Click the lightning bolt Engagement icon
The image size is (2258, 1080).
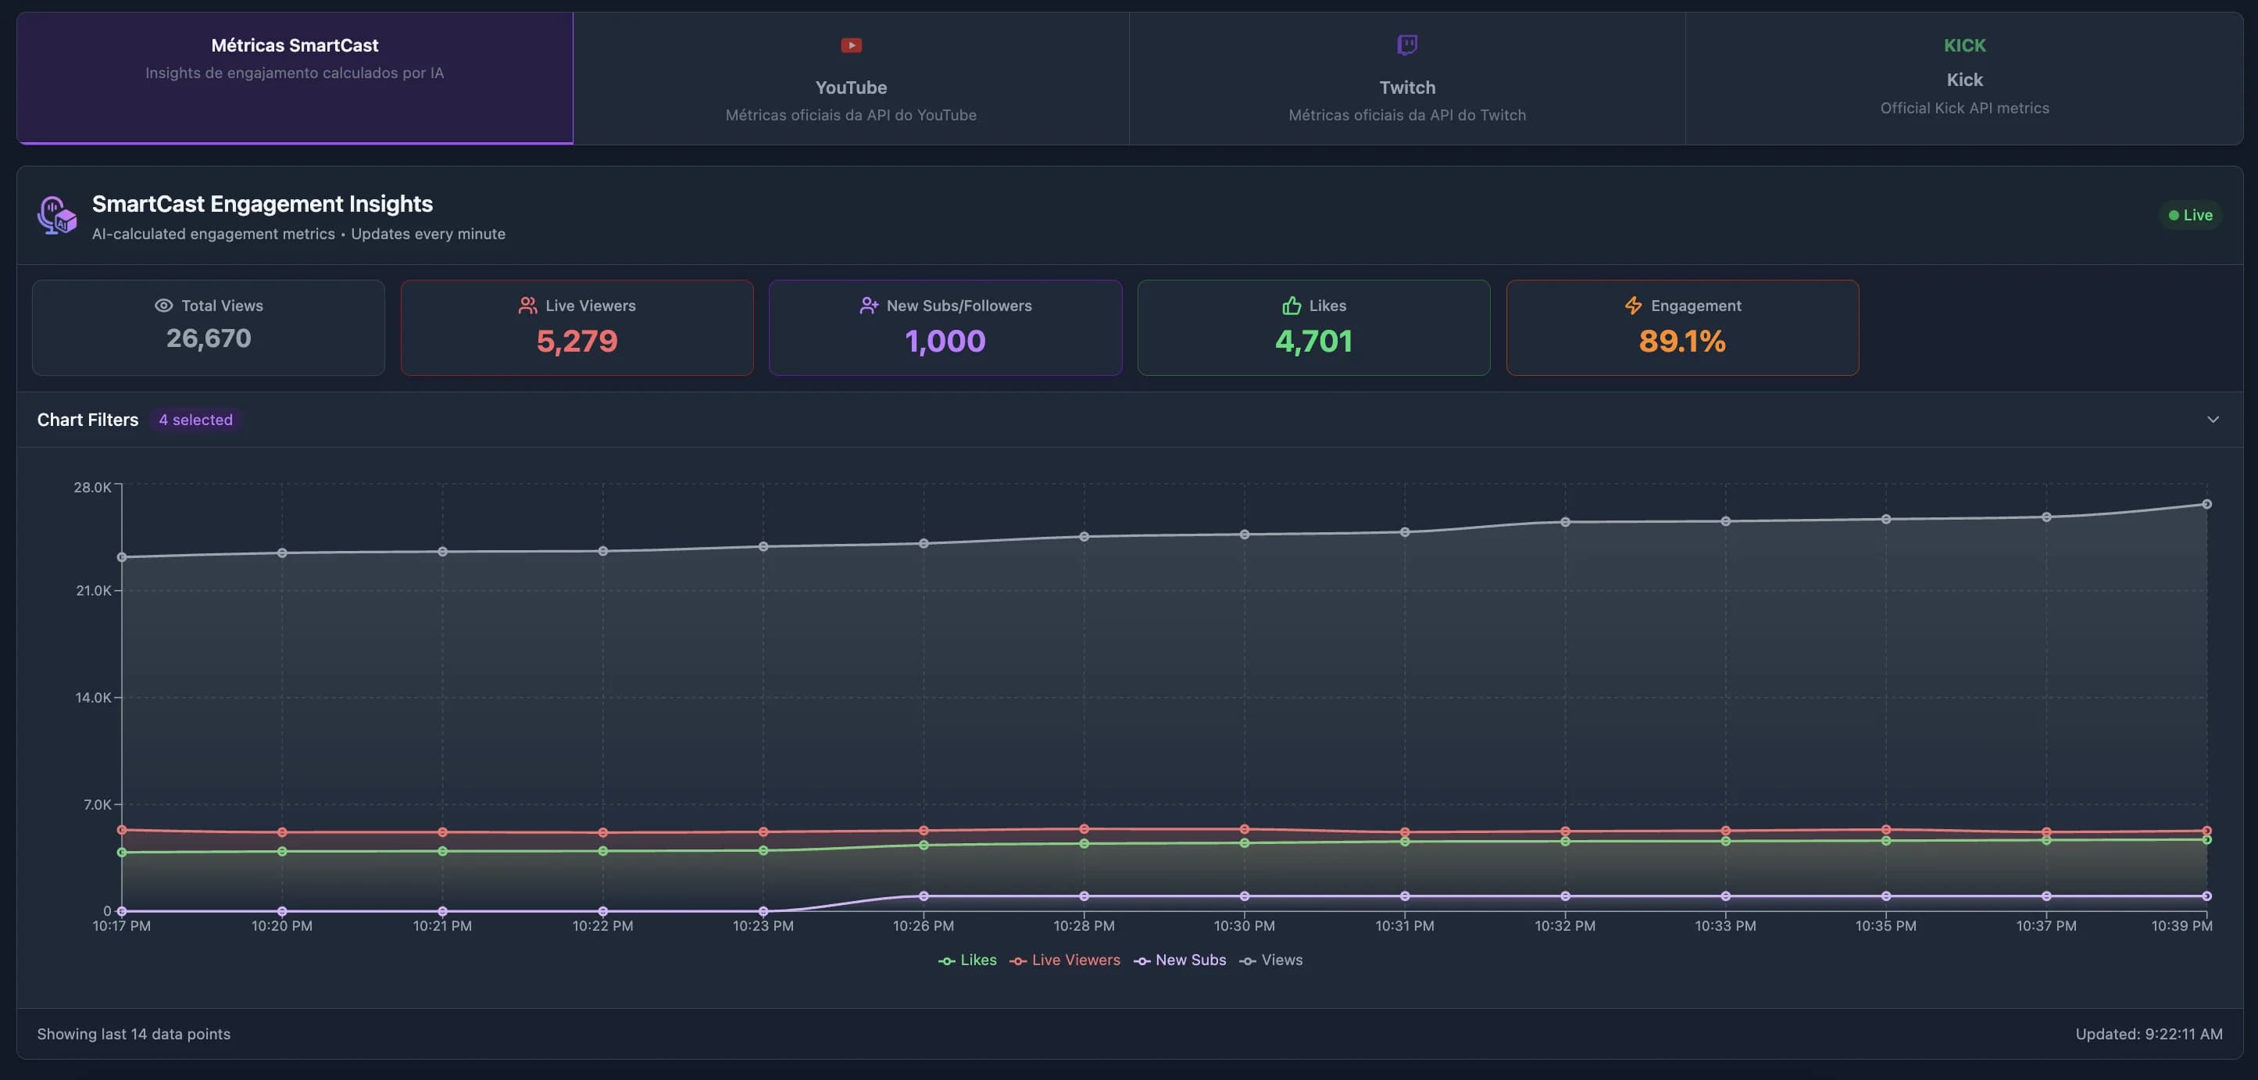[x=1632, y=305]
